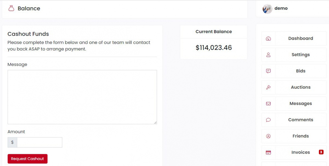Click the Comments speech bubble icon

coord(268,120)
